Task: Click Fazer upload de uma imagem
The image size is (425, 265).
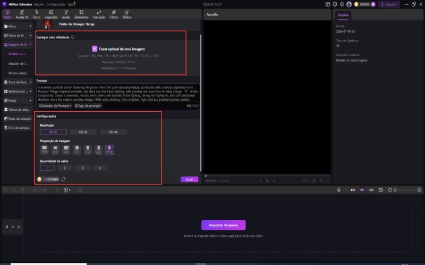Action: click(x=118, y=49)
